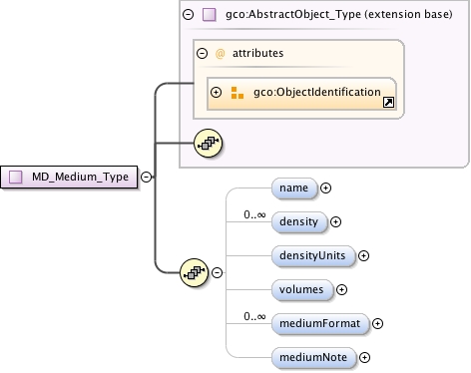471x373 pixels.
Task: Expand the name element
Action: pyautogui.click(x=325, y=188)
